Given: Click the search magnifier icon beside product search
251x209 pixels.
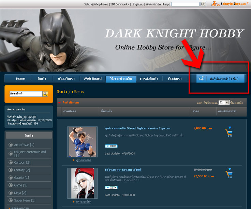Looking at the screenshot, I should [x=45, y=94].
